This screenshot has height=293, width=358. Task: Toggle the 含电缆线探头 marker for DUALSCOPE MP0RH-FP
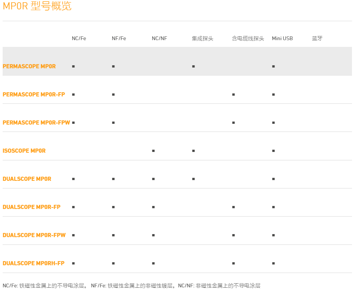pos(233,263)
